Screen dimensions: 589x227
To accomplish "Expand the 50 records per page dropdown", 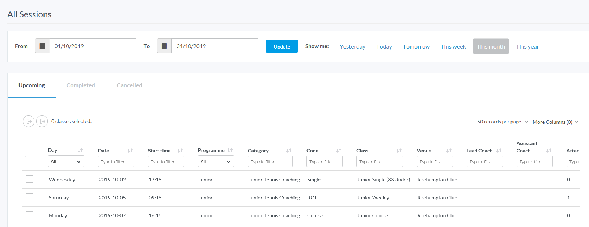I will click(x=503, y=122).
